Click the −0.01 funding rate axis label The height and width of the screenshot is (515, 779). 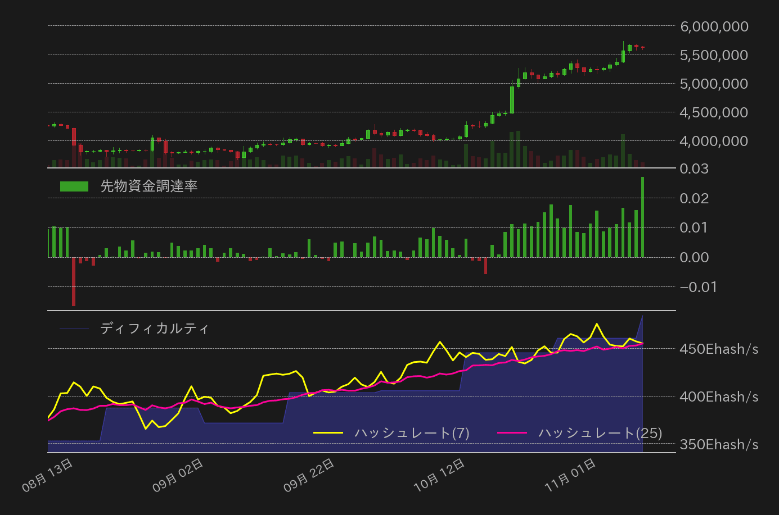click(698, 288)
